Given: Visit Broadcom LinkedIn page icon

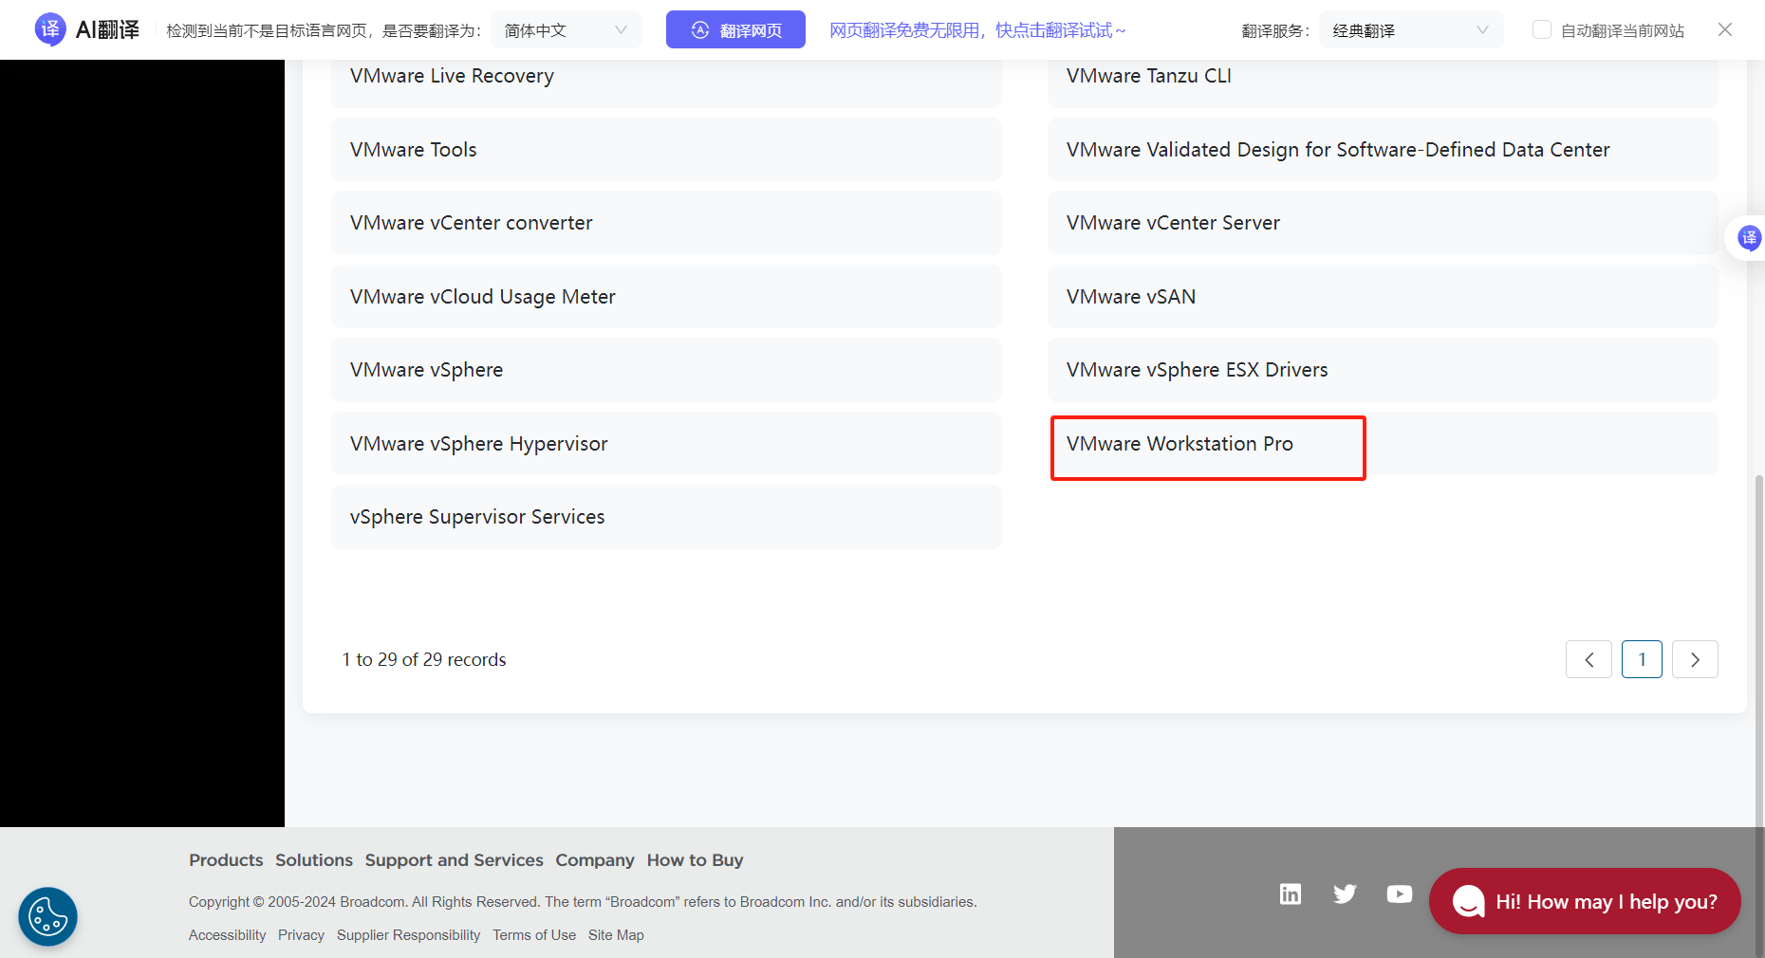Looking at the screenshot, I should 1291,894.
